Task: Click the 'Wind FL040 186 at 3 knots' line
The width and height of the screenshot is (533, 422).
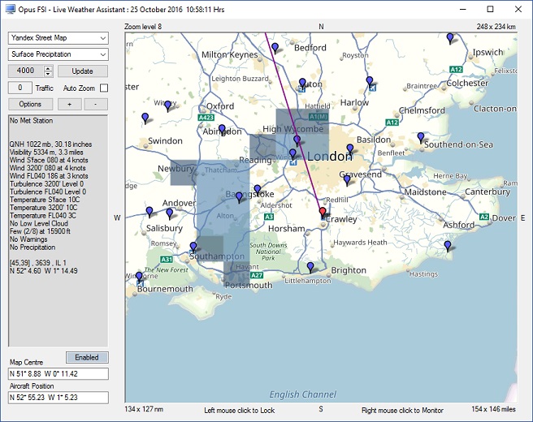Action: [49, 176]
